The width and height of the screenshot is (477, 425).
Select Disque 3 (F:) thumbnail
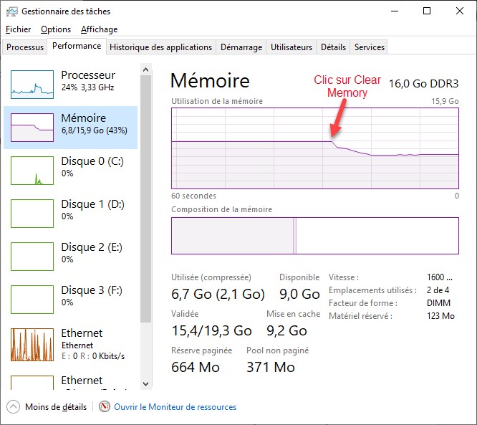tap(32, 299)
